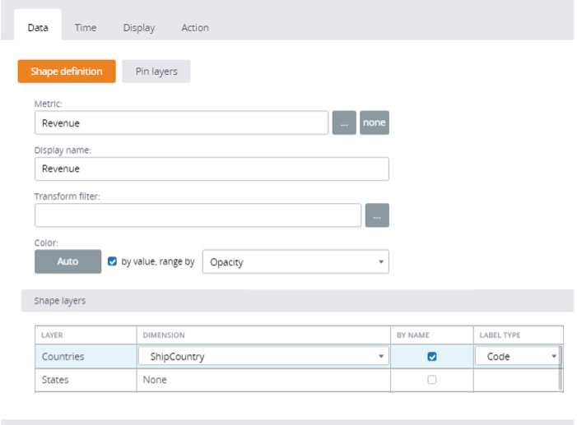Select the Data tab
Screen dimensions: 577x425
click(x=38, y=28)
